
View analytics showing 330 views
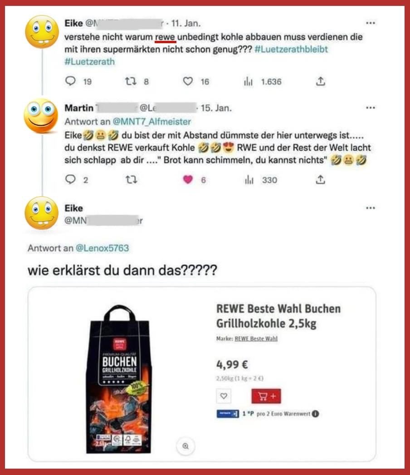(249, 180)
